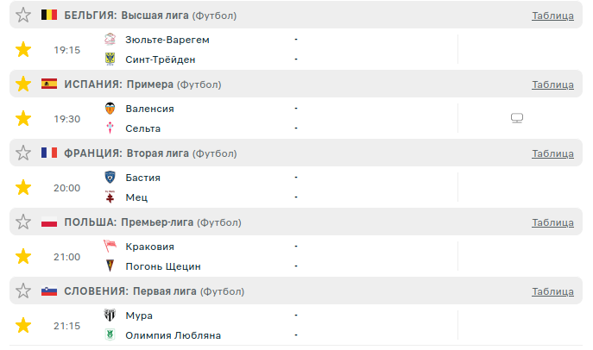
Task: Toggle favorite star for Belgium league header
Action: pos(23,16)
